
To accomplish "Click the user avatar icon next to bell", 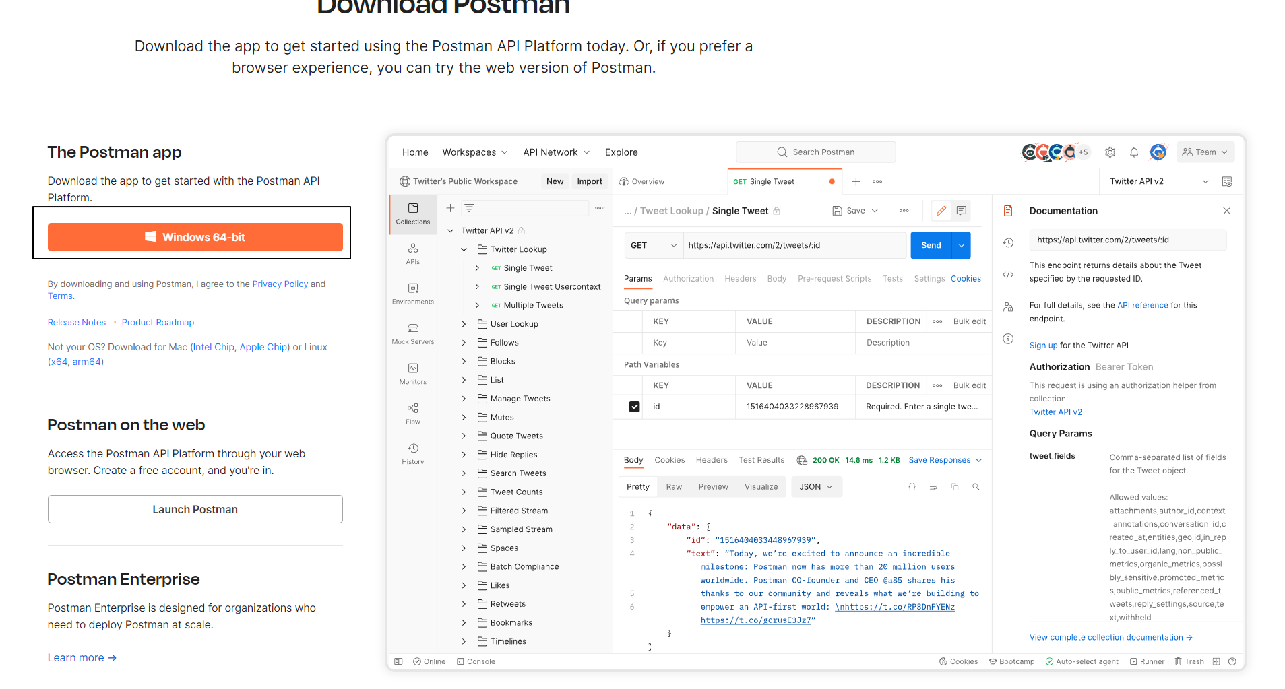I will pos(1158,152).
